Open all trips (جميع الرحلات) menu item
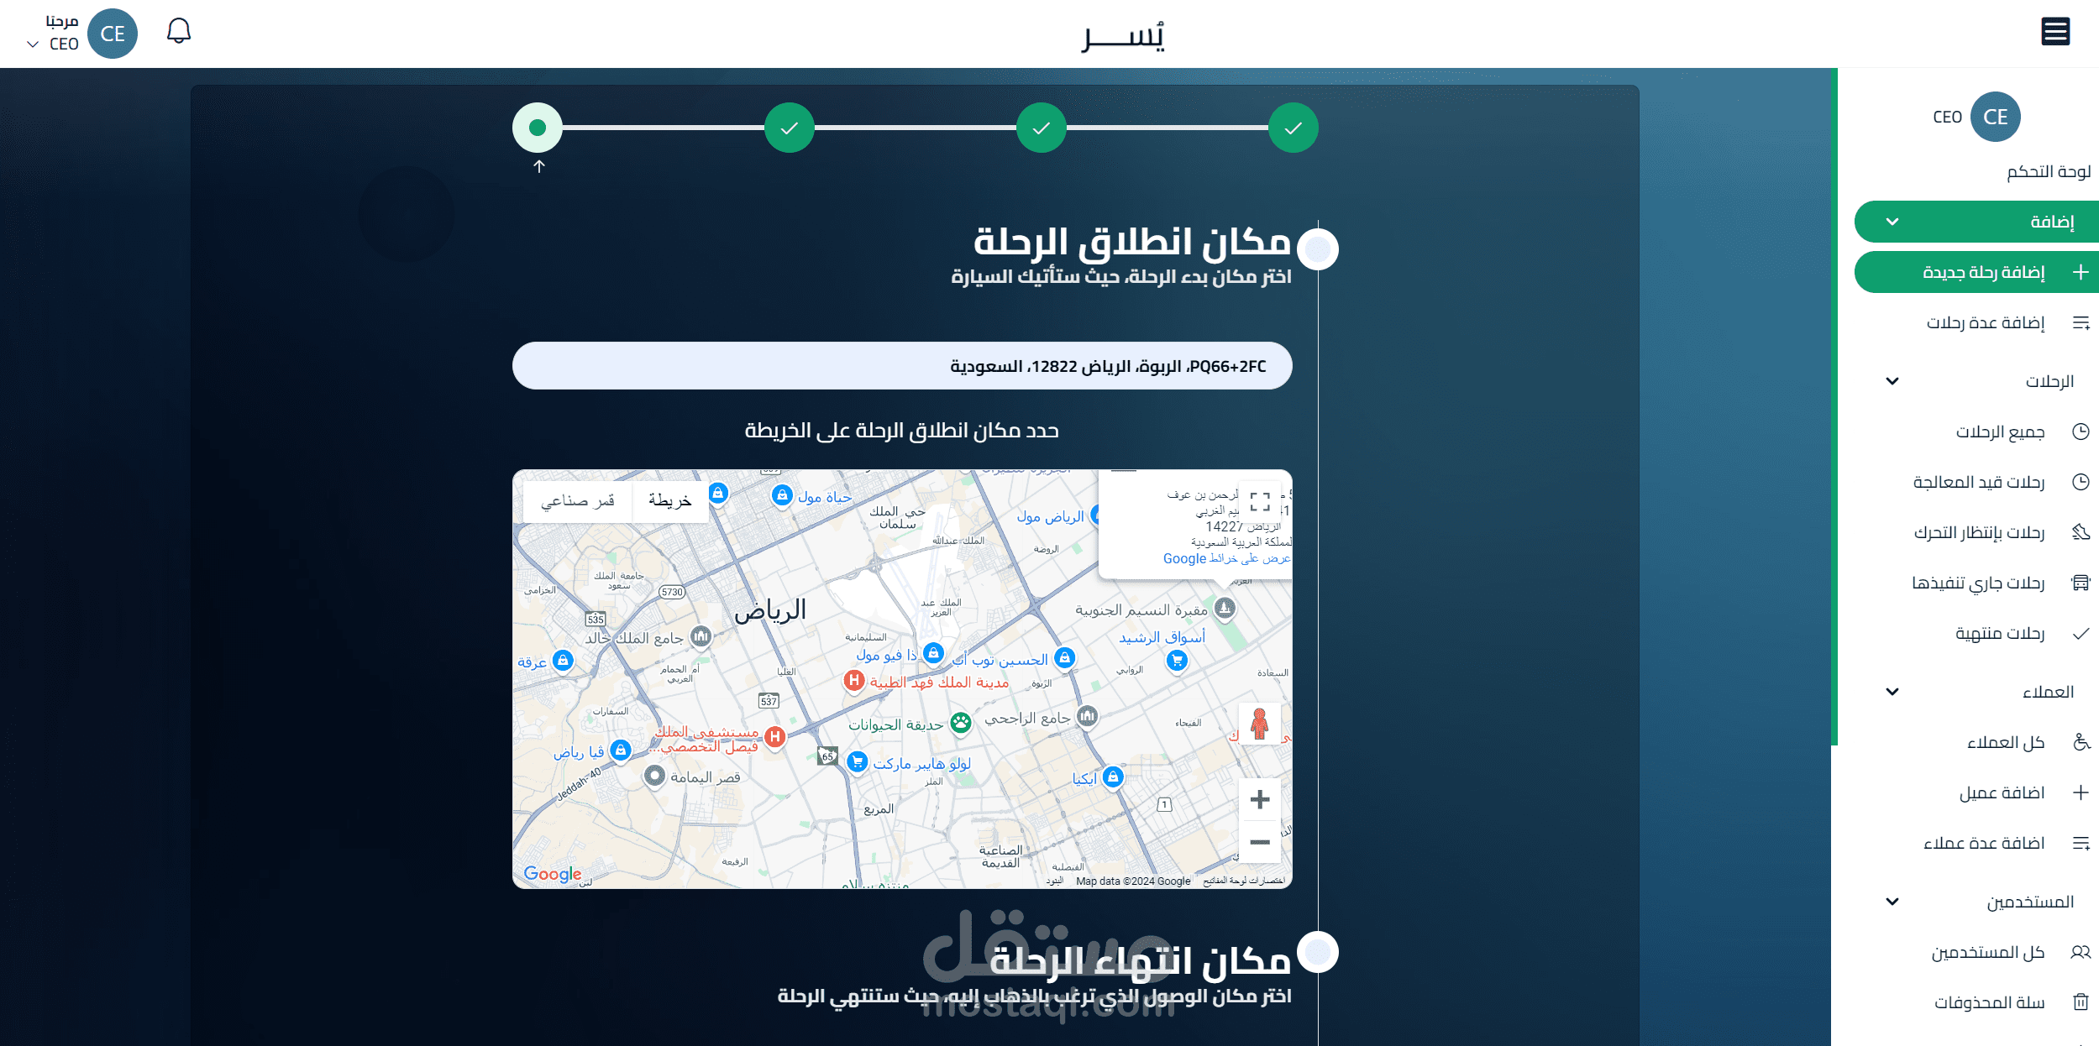2099x1046 pixels. 1999,431
